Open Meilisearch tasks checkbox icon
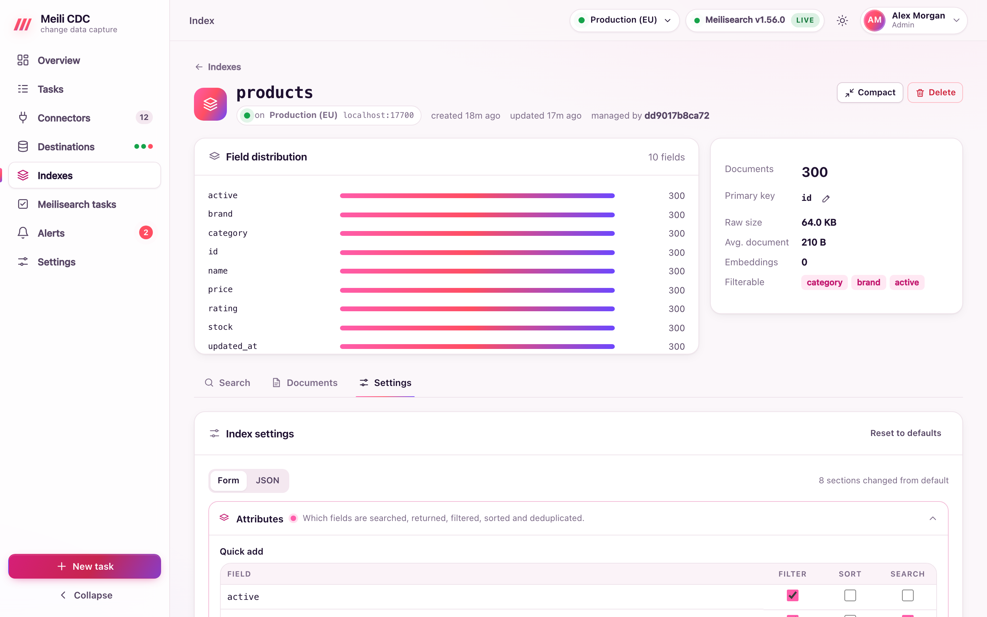 click(23, 204)
